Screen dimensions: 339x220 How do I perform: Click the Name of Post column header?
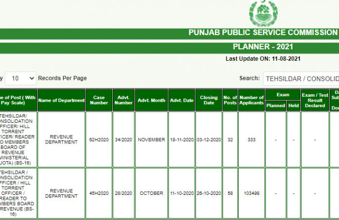click(x=18, y=101)
